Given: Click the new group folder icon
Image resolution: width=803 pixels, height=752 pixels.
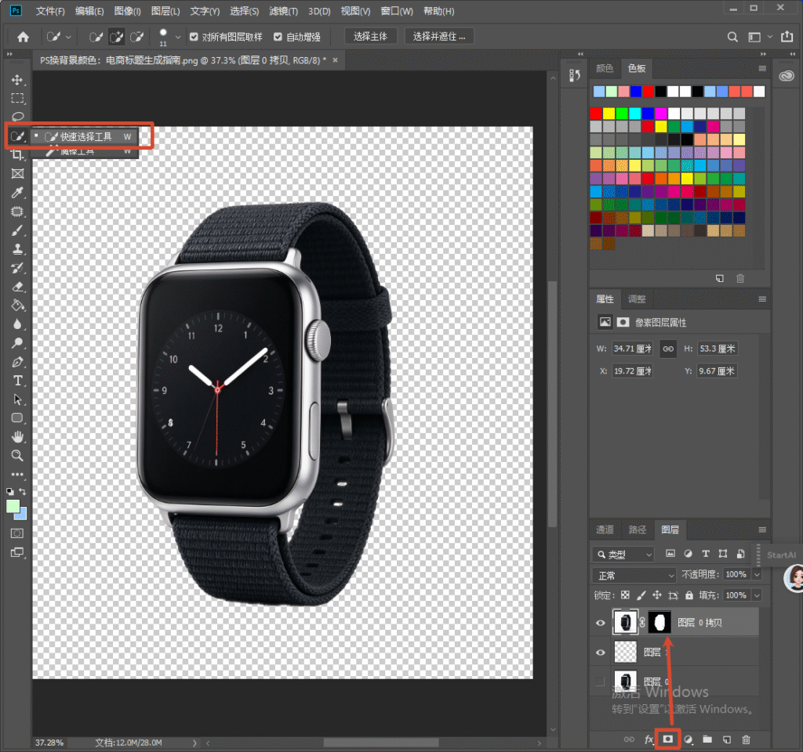Looking at the screenshot, I should tap(707, 739).
